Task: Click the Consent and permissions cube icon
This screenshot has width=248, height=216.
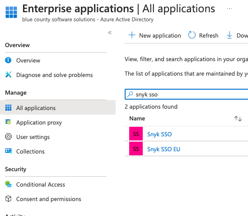Action: (x=9, y=198)
